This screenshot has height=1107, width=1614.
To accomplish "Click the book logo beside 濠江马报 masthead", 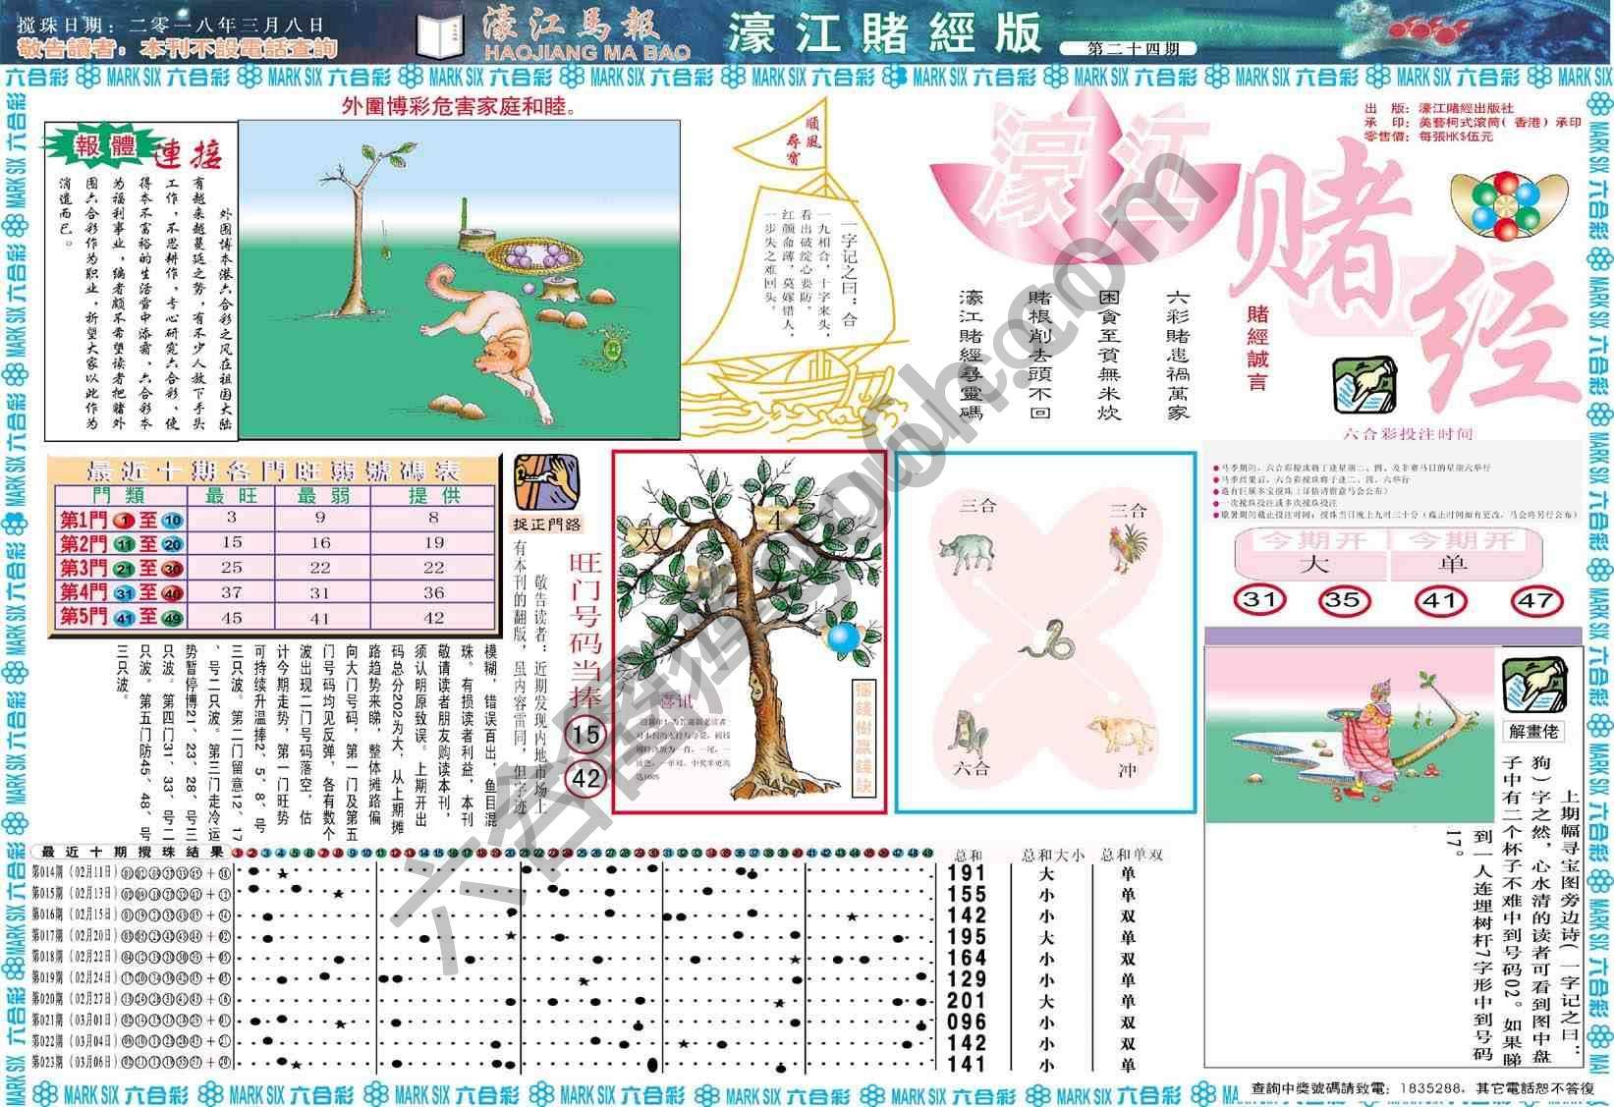I will click(x=440, y=30).
